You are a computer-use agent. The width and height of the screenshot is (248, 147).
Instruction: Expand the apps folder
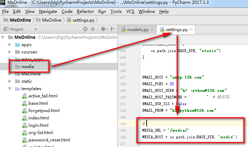tap(10, 45)
